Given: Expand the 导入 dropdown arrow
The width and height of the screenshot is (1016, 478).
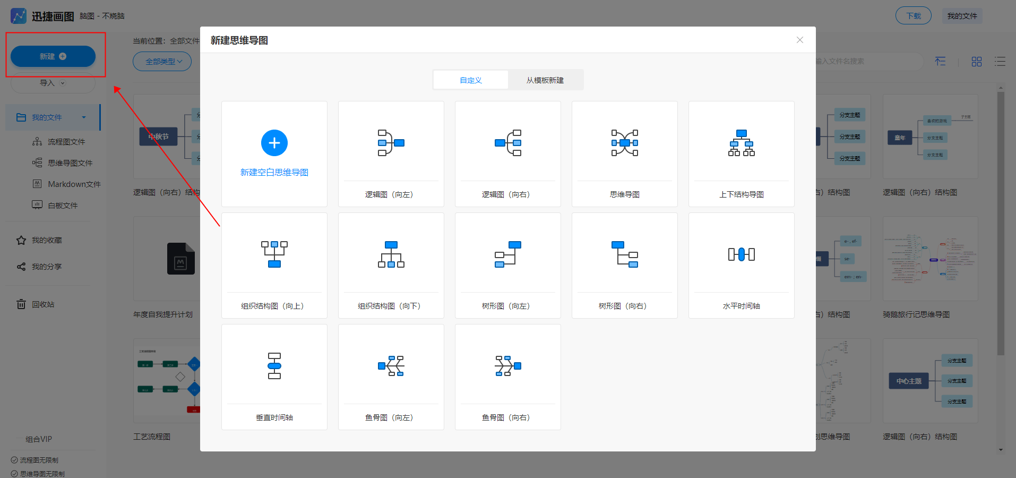Looking at the screenshot, I should click(x=63, y=83).
